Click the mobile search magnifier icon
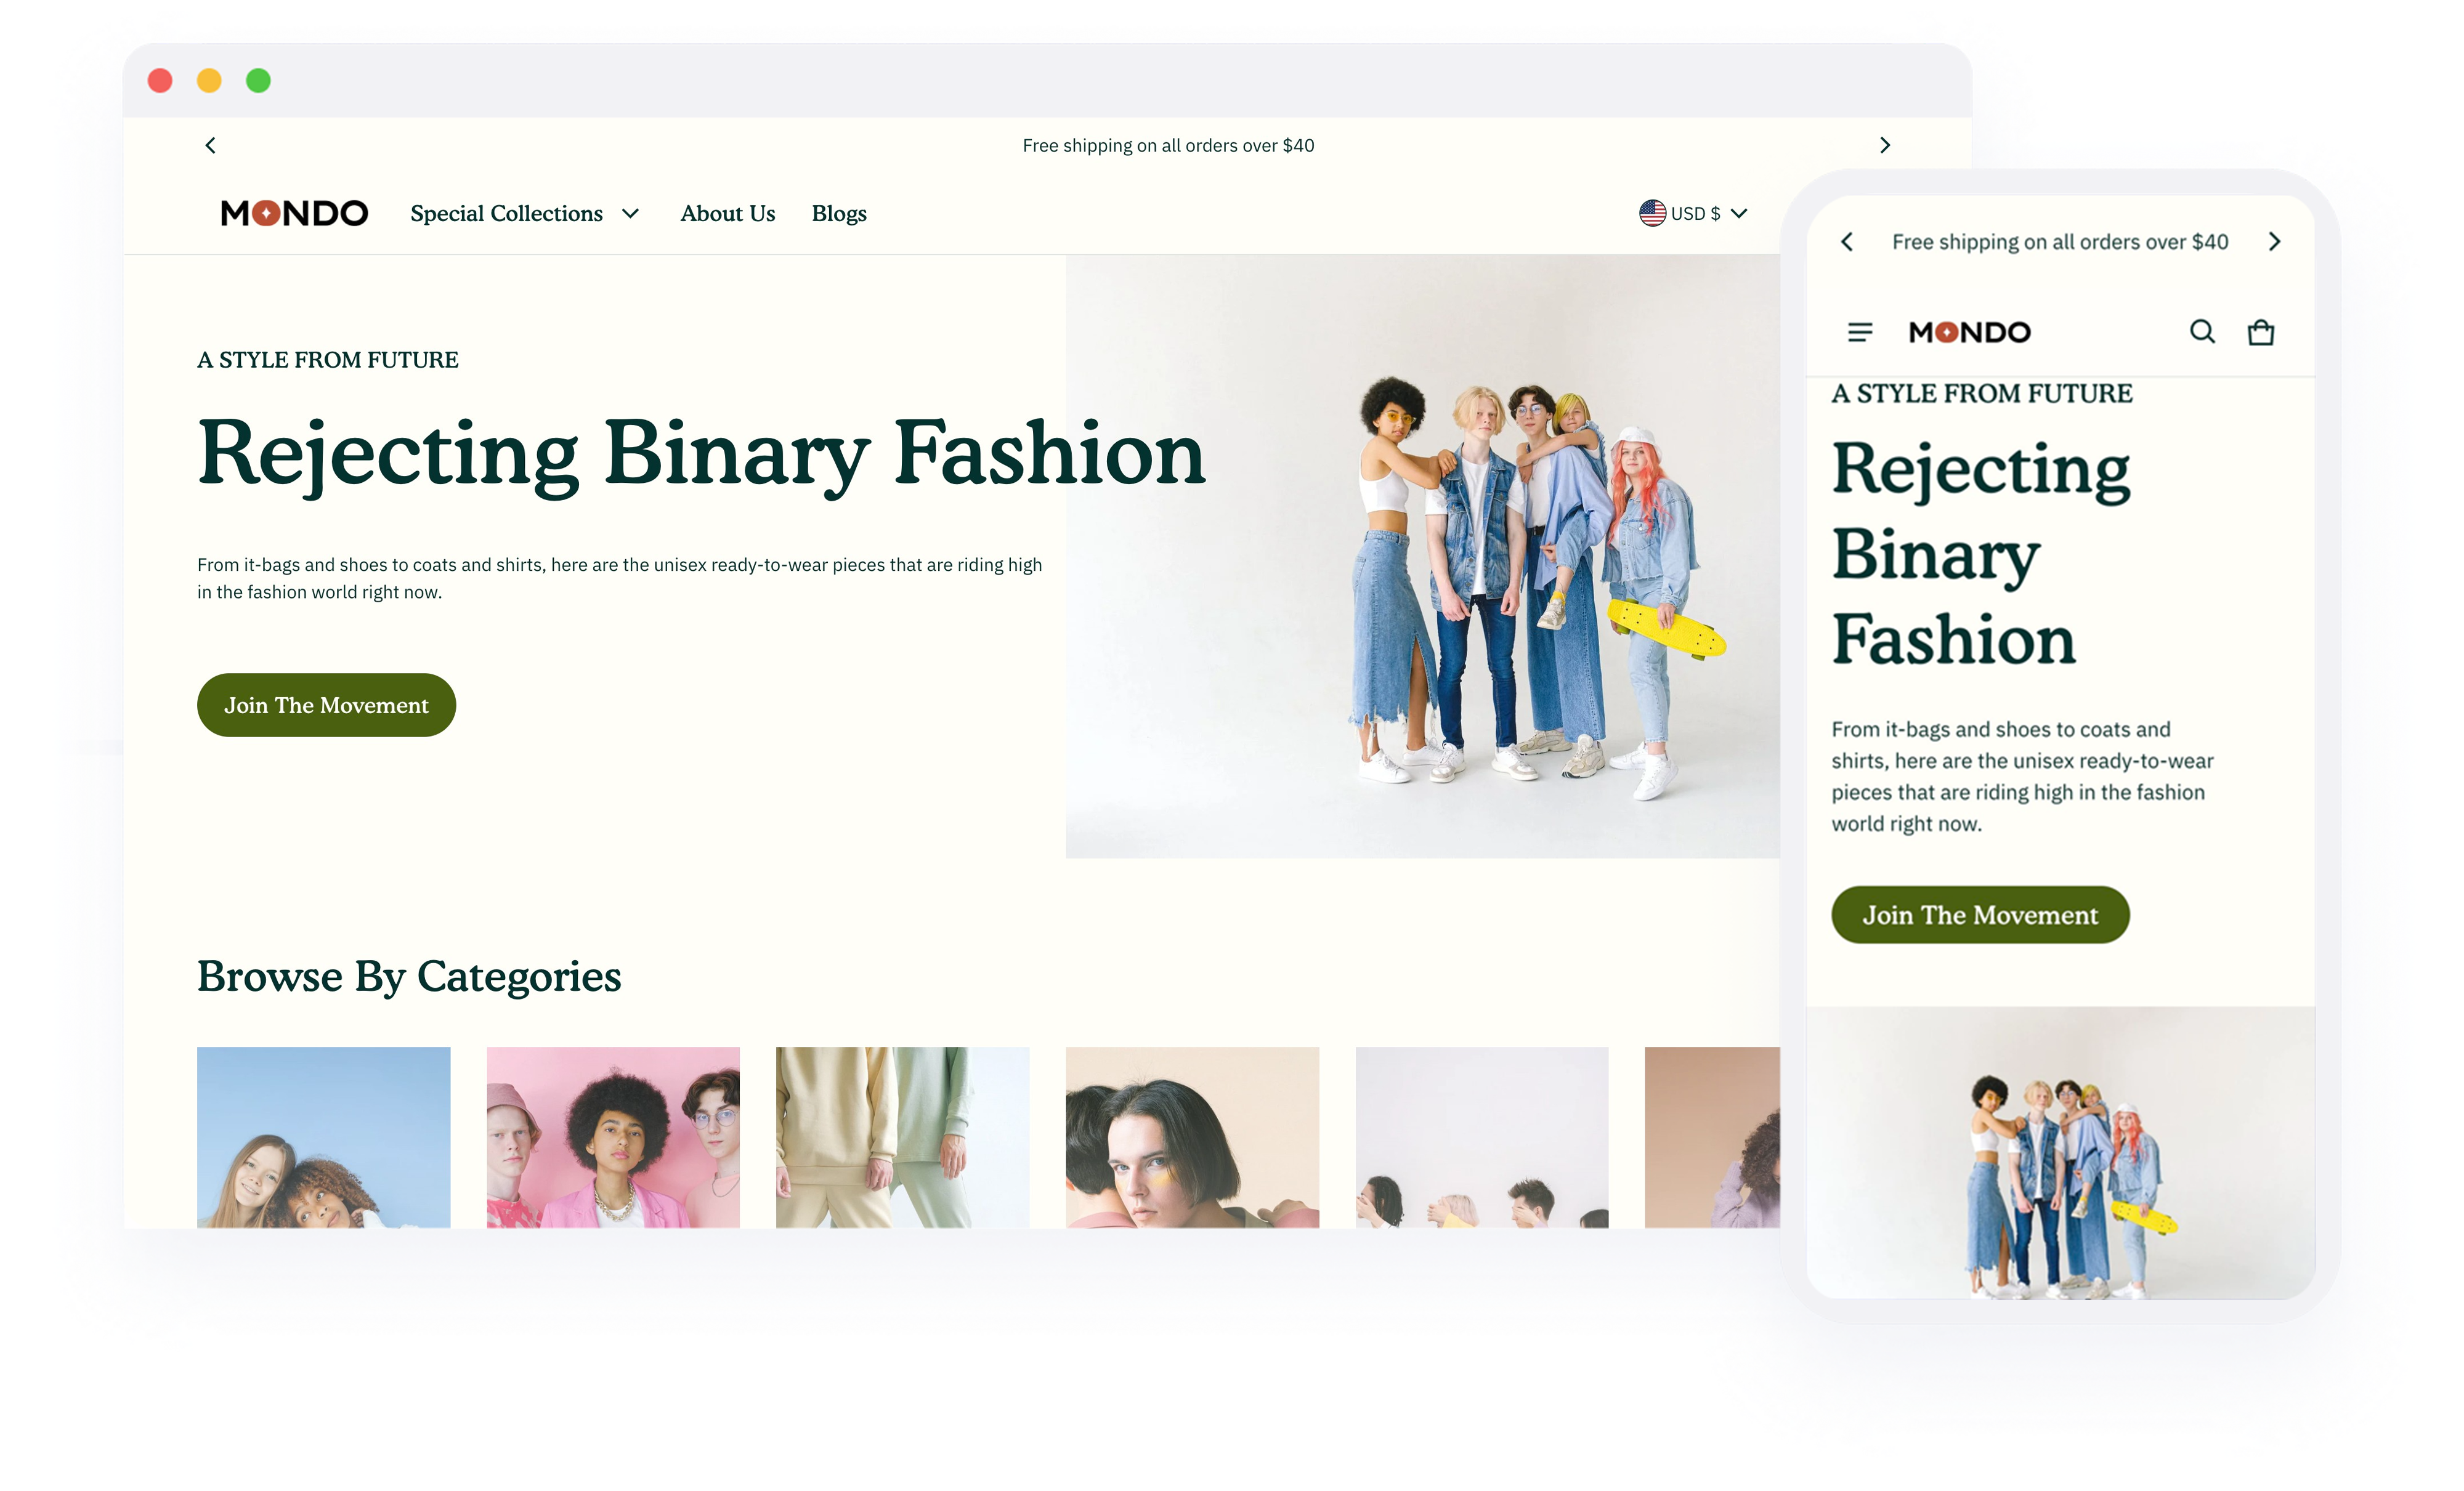This screenshot has width=2464, height=1491. [2202, 331]
